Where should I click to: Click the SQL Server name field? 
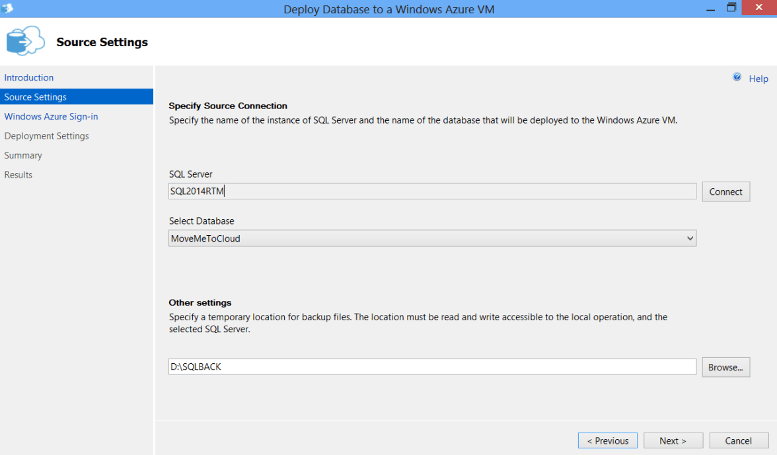coord(432,192)
